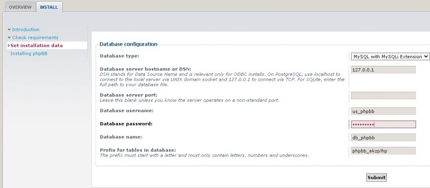This screenshot has height=188, width=430.
Task: Switch to the OVERVIEW tab
Action: [19, 7]
